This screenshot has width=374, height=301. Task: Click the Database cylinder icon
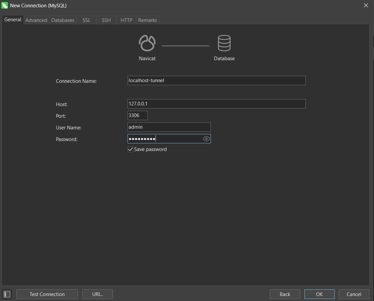[x=224, y=43]
